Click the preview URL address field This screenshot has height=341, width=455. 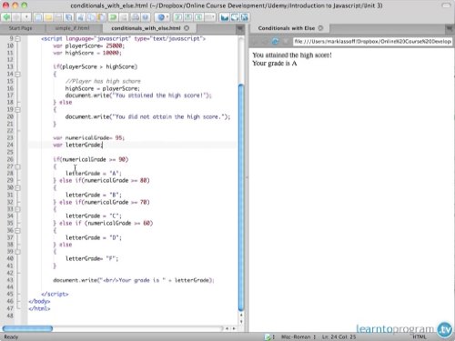(372, 42)
